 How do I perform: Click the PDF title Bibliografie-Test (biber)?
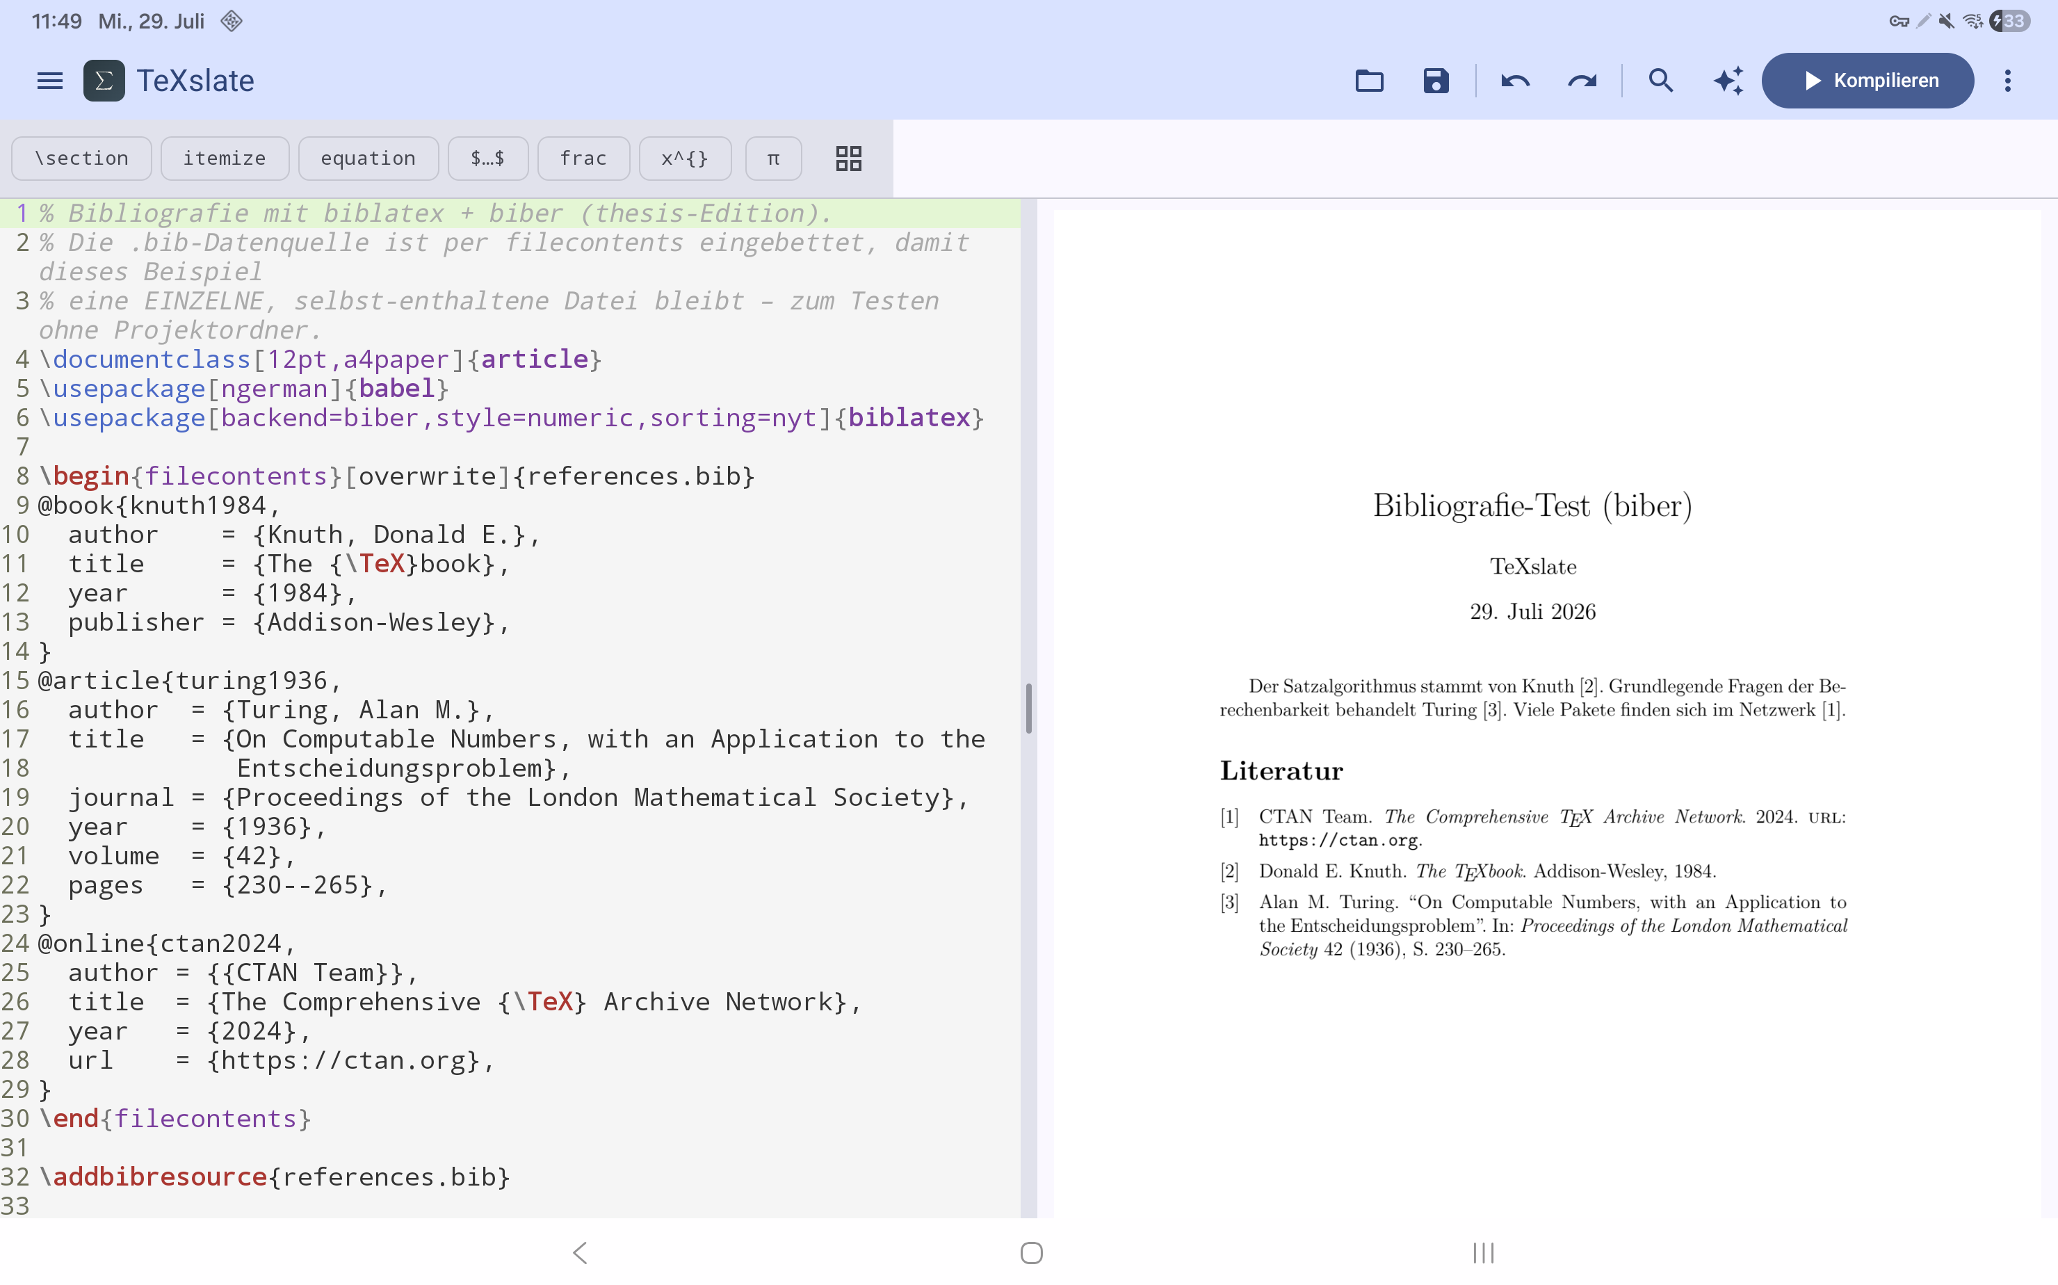click(x=1533, y=506)
